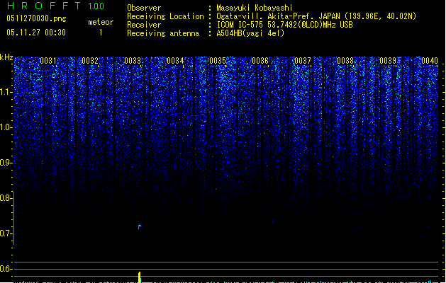
Task: Select the Ogata-vill. Akita-Pref. JAPAN location text
Action: [316, 16]
